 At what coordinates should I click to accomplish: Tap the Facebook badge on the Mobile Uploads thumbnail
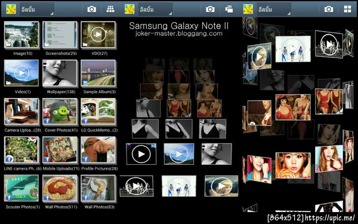(x=47, y=159)
